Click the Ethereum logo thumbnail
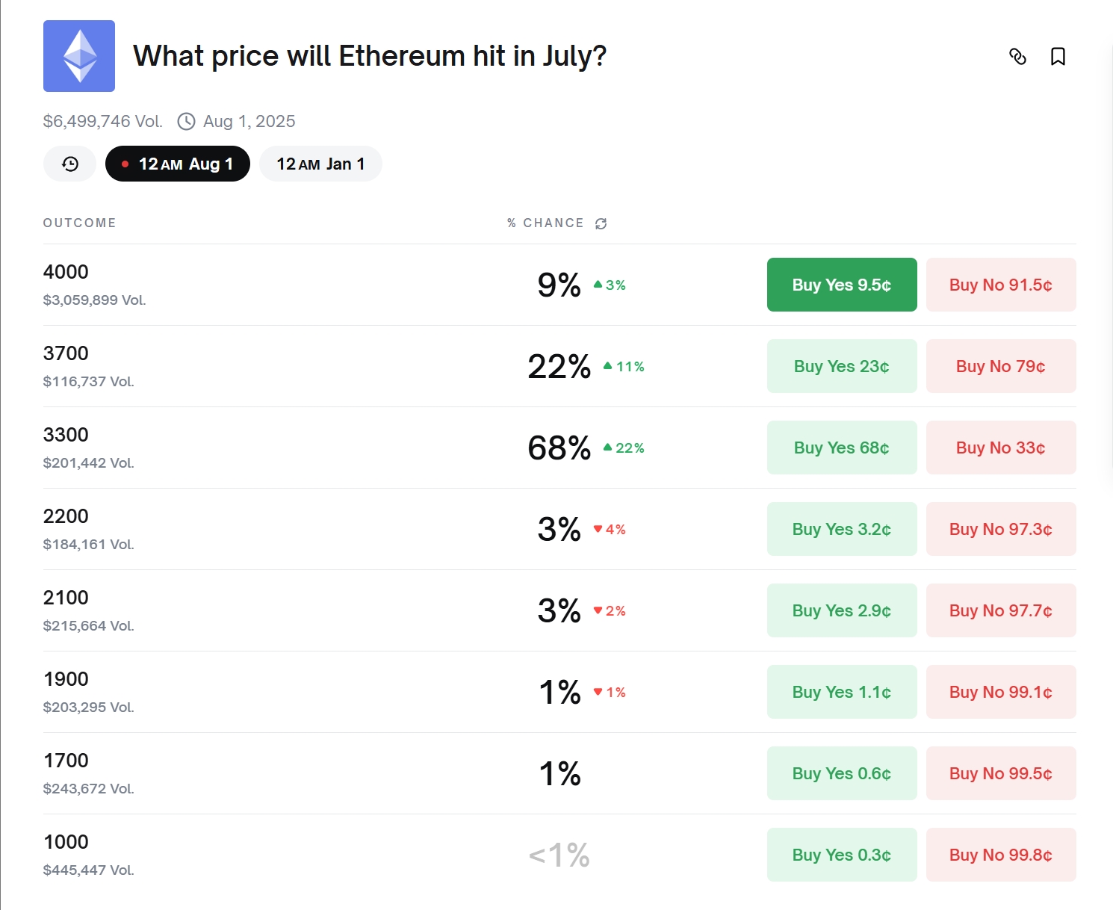The height and width of the screenshot is (910, 1113). click(x=79, y=56)
